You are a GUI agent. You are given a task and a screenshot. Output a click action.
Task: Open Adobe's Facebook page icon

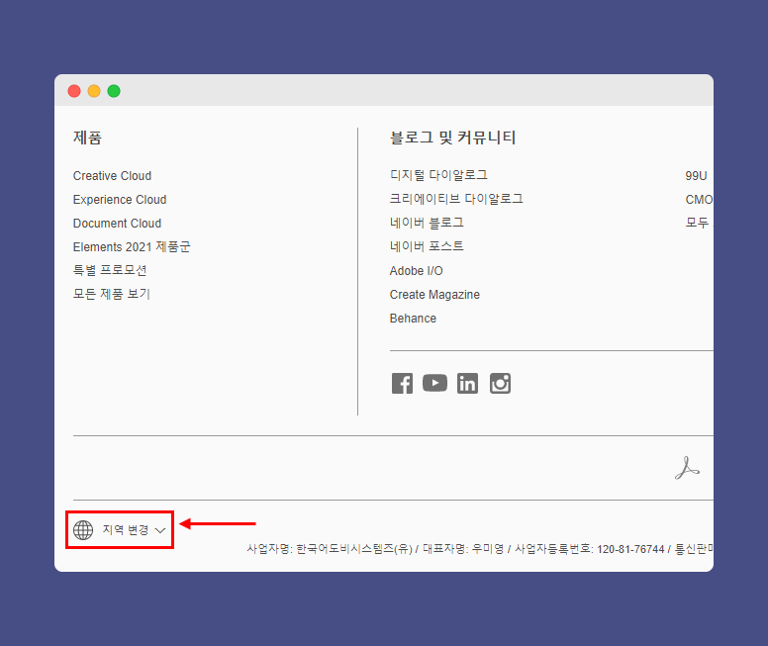[402, 384]
